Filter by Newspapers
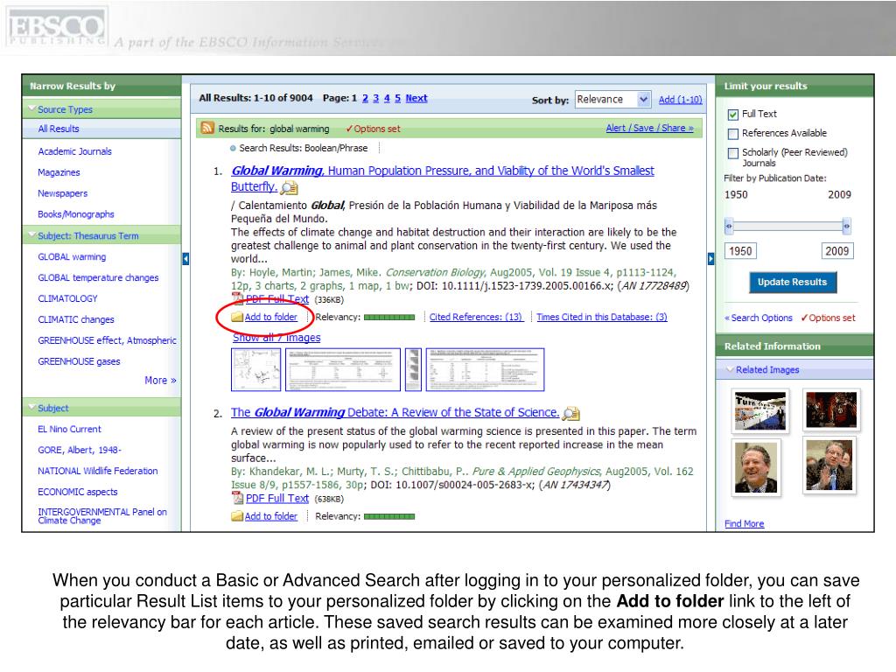Image resolution: width=896 pixels, height=672 pixels. [x=63, y=193]
